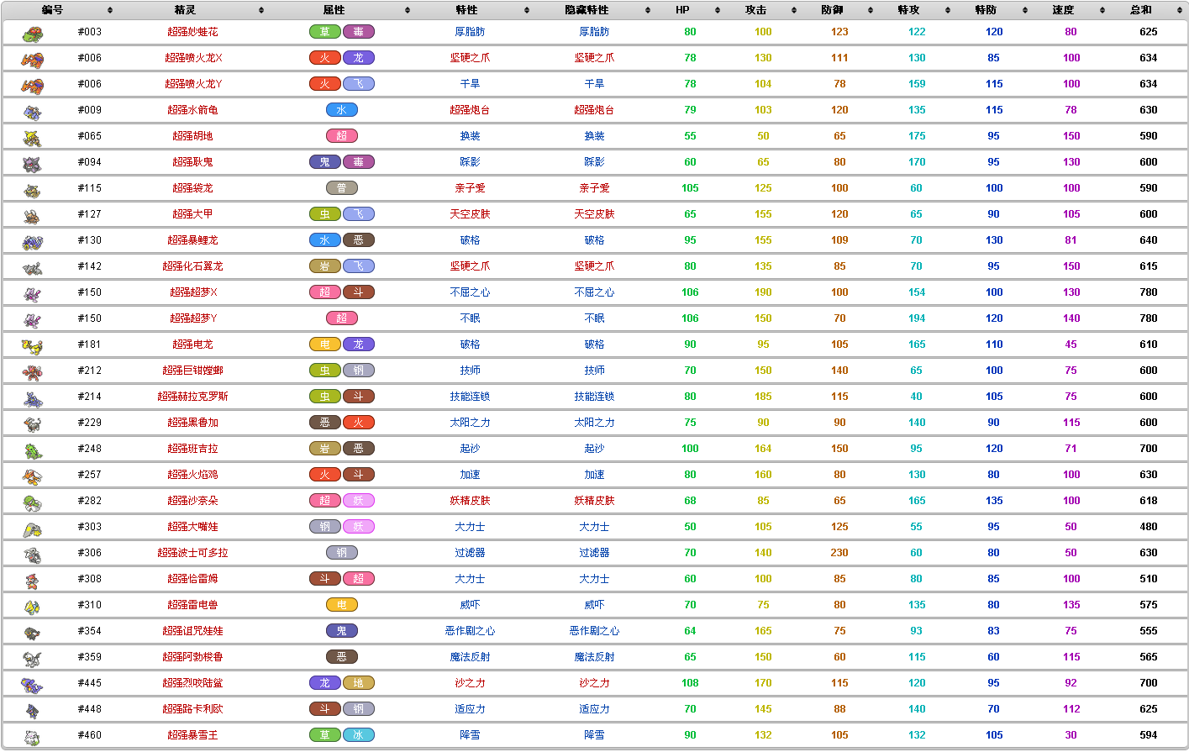Click the sprite icon beside #009 超强水箭龟
Image resolution: width=1189 pixels, height=752 pixels.
(32, 112)
